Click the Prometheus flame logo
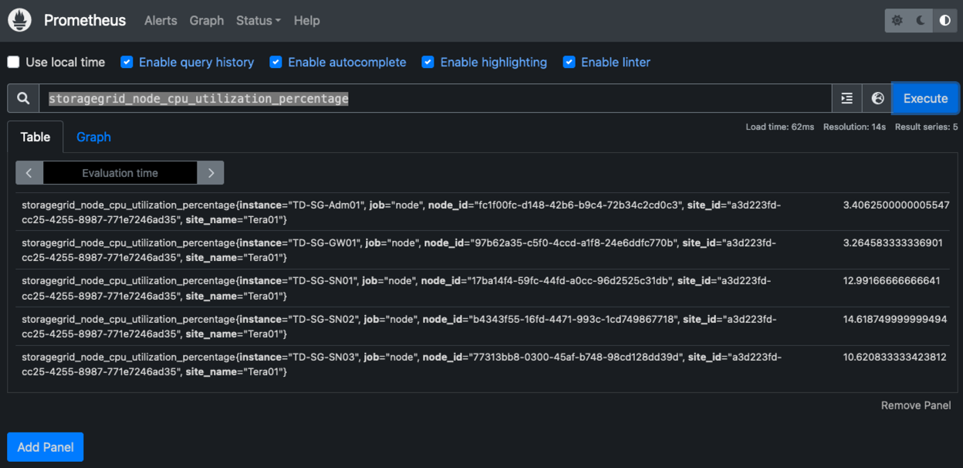The image size is (963, 468). click(19, 21)
